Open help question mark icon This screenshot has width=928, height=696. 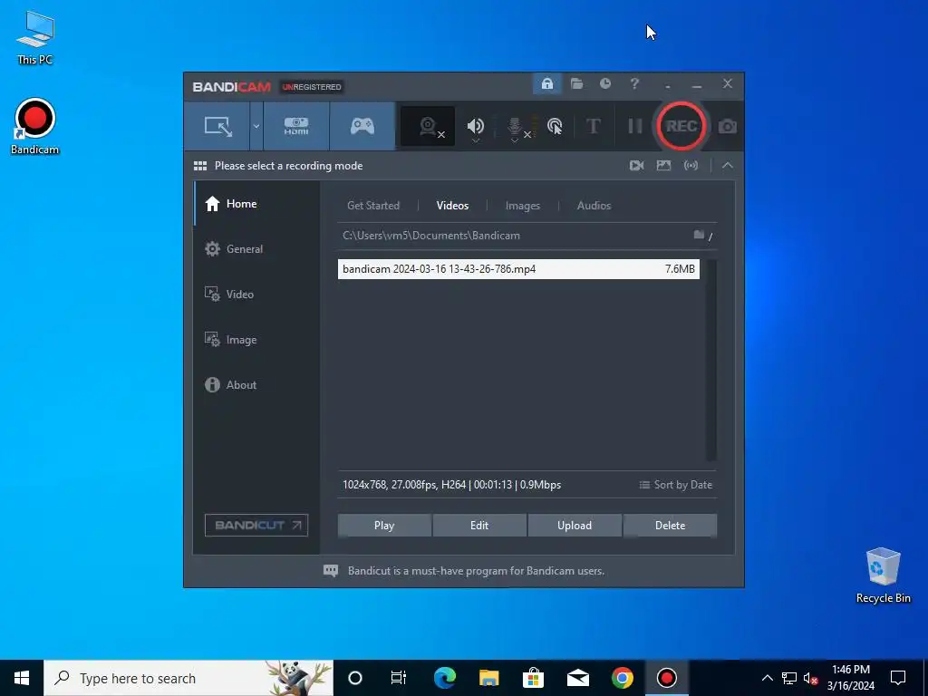pos(634,84)
